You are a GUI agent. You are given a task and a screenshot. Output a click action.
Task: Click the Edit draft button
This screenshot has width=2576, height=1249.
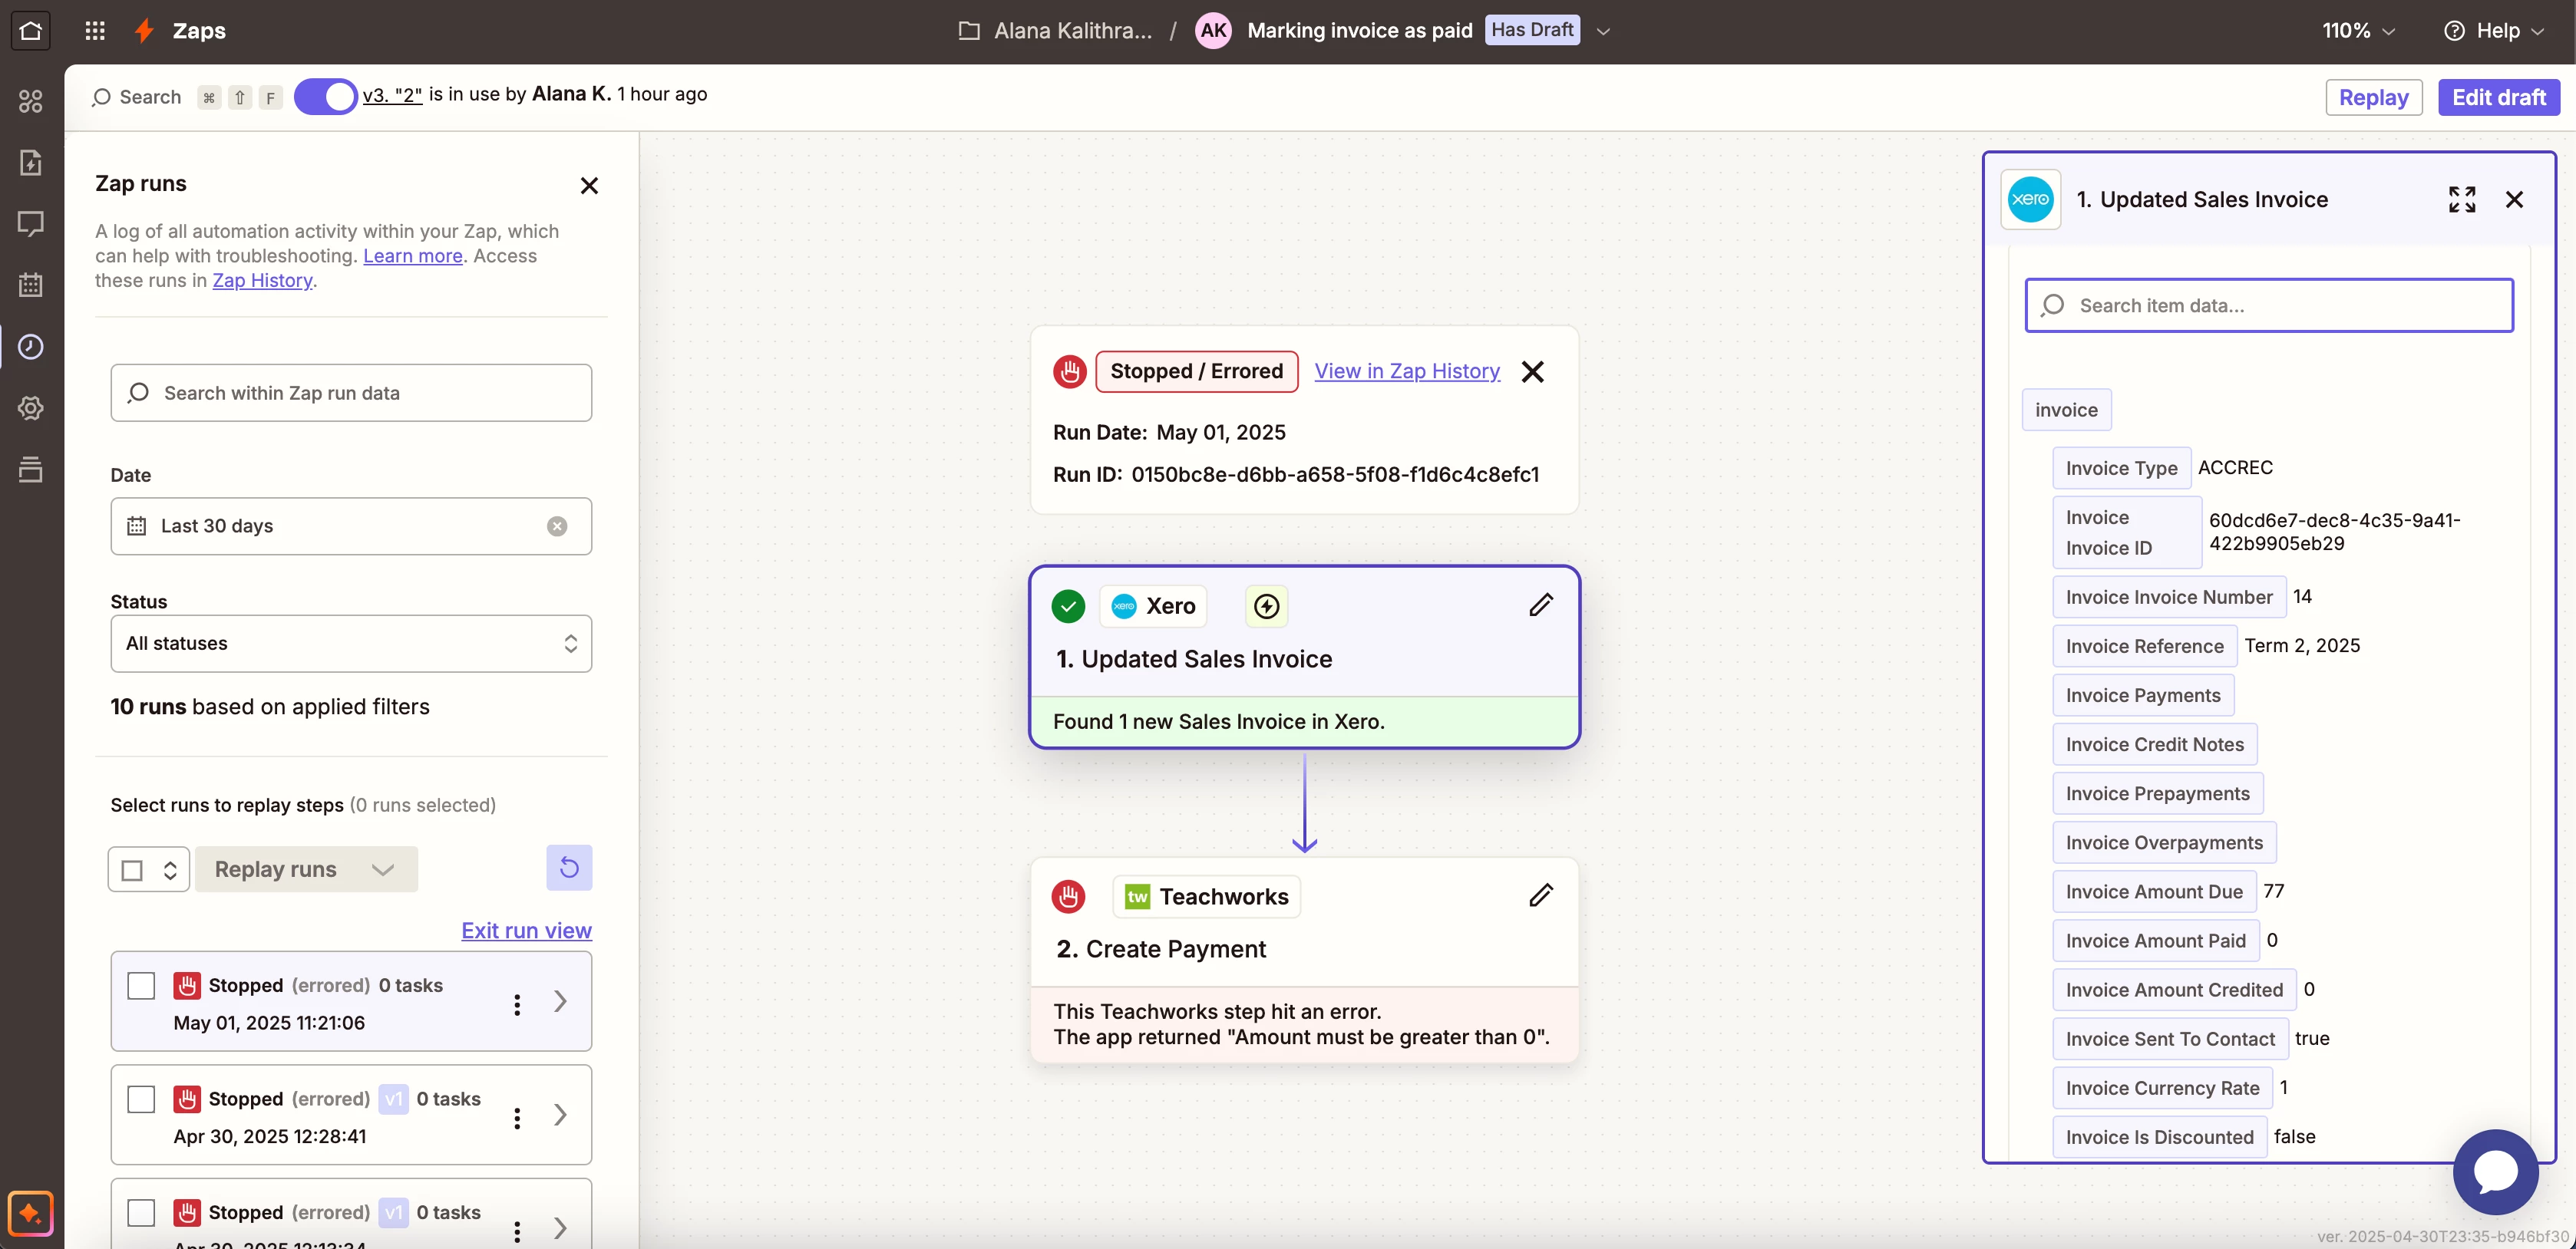click(x=2498, y=97)
